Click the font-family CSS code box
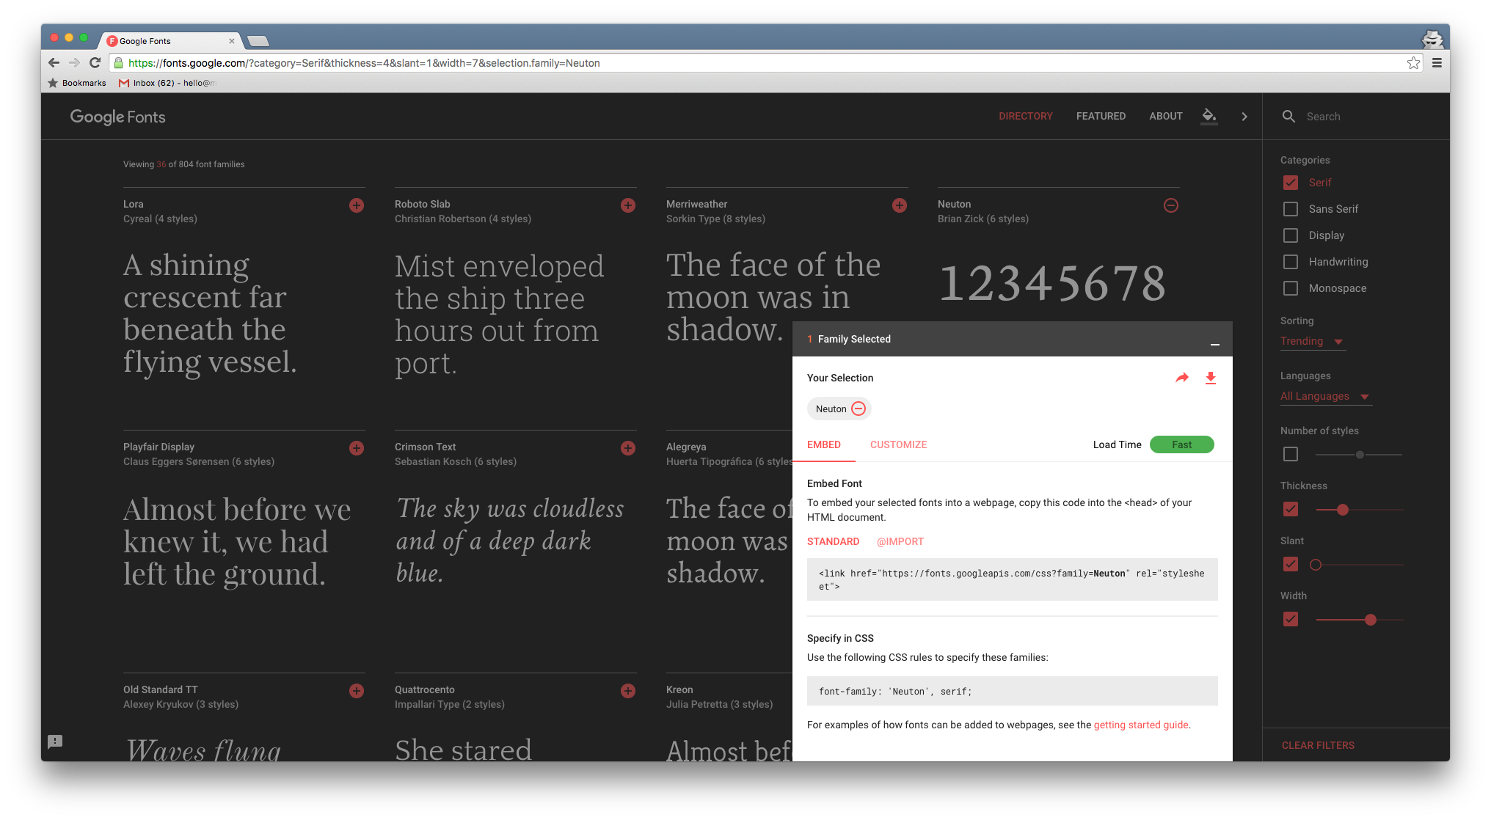Image resolution: width=1491 pixels, height=820 pixels. (x=1012, y=691)
